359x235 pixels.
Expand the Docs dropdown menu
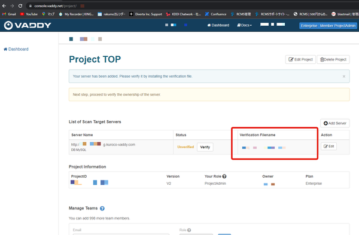click(x=244, y=25)
